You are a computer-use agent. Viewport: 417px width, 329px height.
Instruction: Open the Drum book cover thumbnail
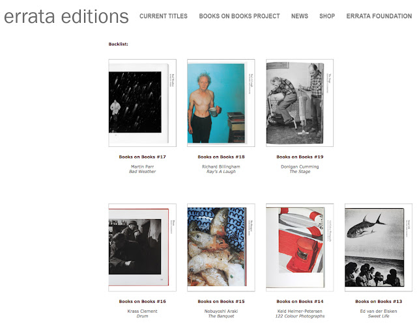tap(142, 248)
